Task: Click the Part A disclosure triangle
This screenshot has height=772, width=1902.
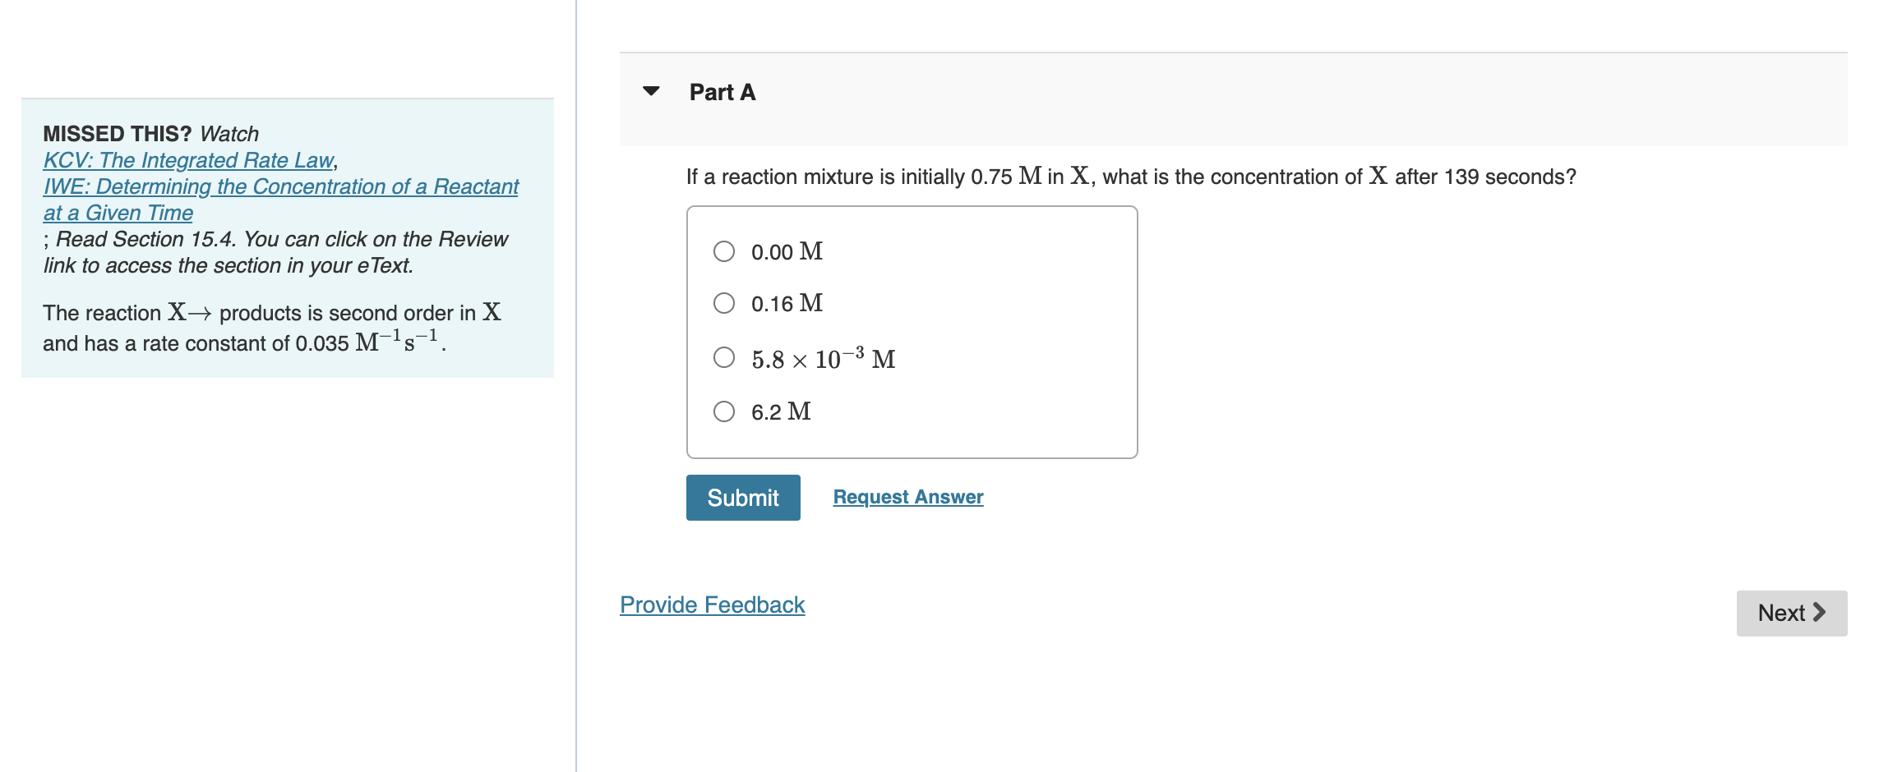Action: tap(652, 92)
